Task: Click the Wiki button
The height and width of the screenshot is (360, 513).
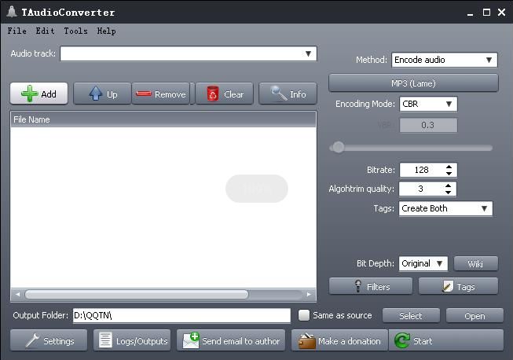Action: (476, 263)
